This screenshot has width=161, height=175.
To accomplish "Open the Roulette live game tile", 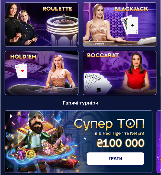I will [41, 24].
